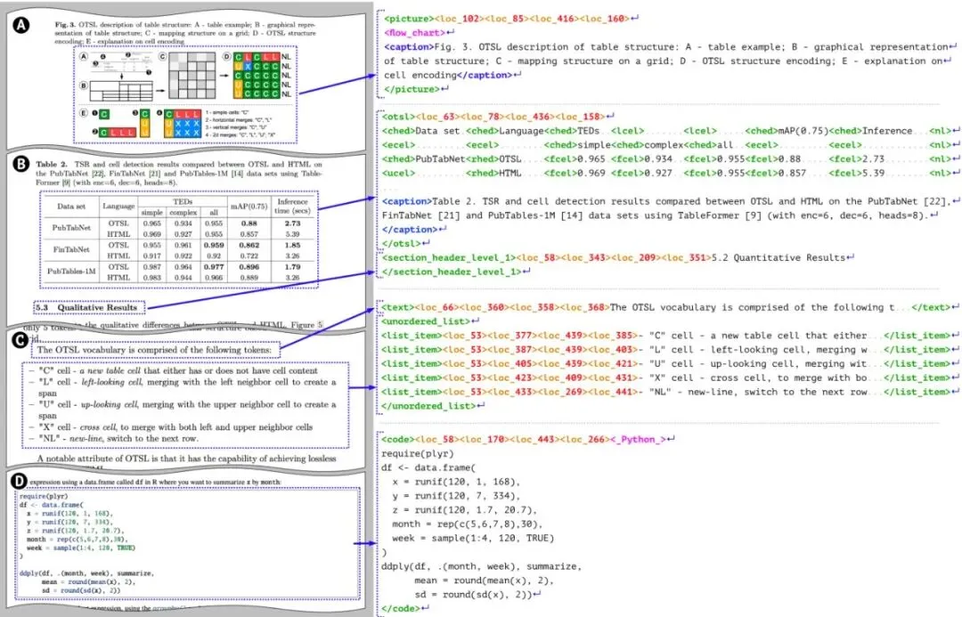Click the 'FinTabNet' cell in Table 2
This screenshot has width=962, height=617.
(x=71, y=249)
